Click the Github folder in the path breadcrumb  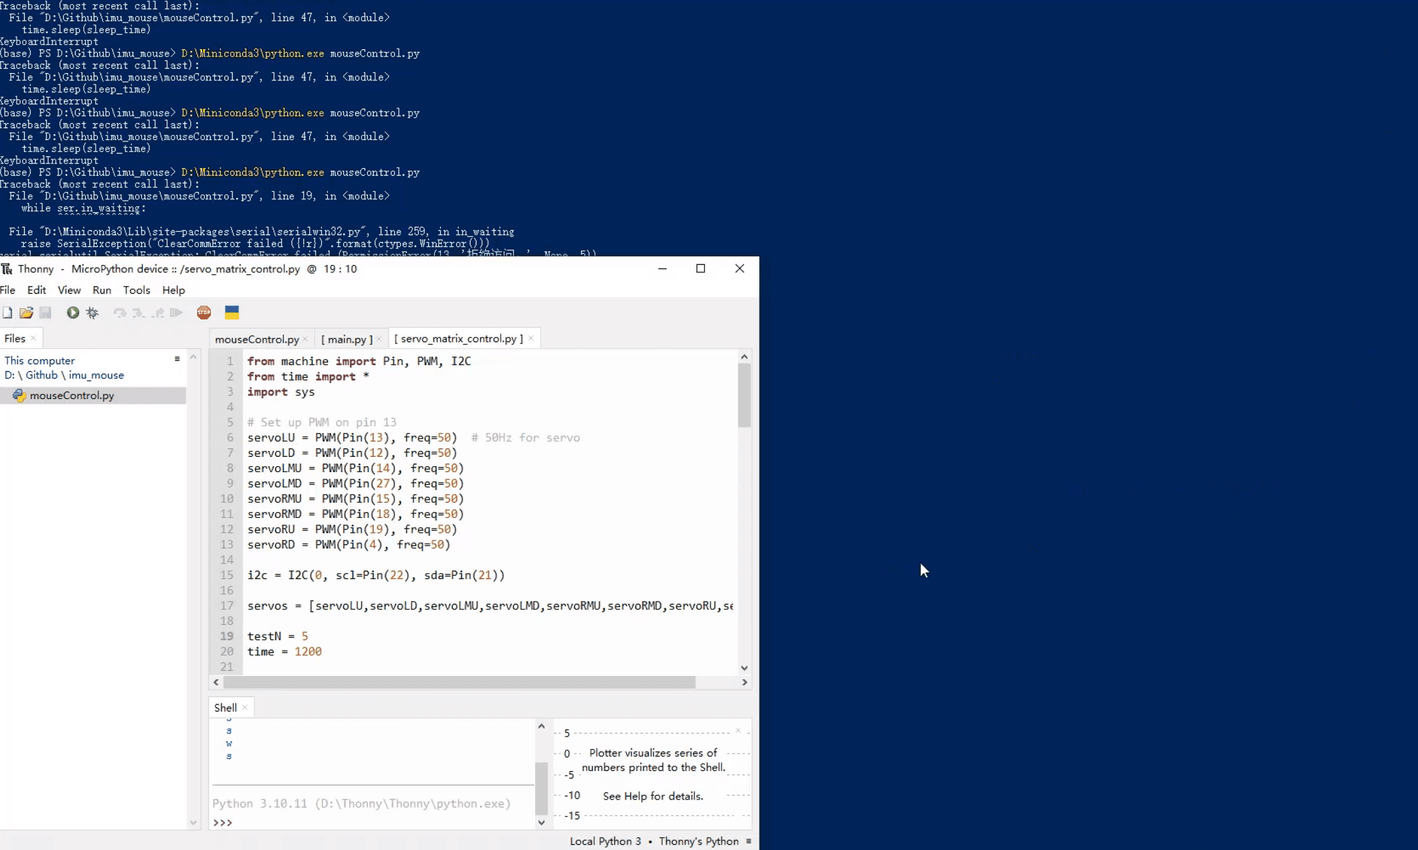[x=41, y=375]
